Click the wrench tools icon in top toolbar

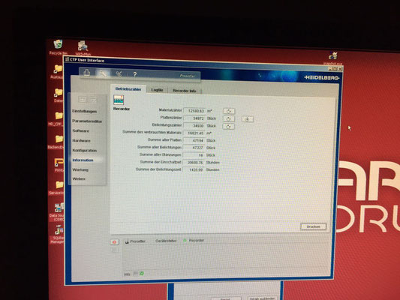pos(103,73)
